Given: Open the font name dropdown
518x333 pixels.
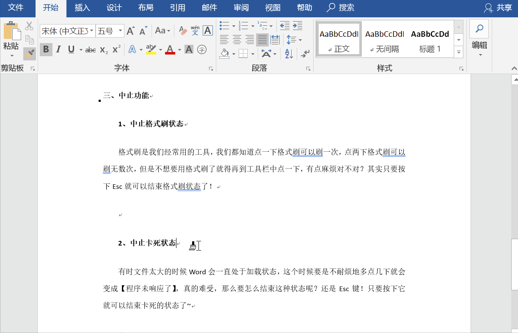Looking at the screenshot, I should [91, 31].
